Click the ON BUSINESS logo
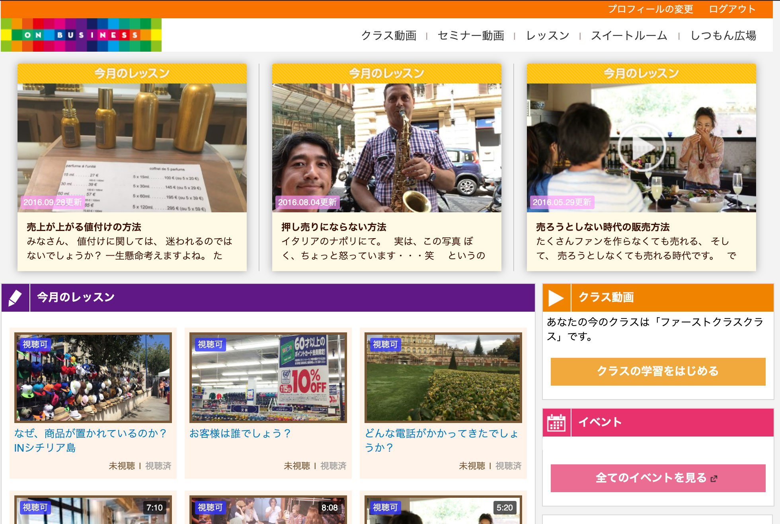The height and width of the screenshot is (524, 780). [x=81, y=35]
